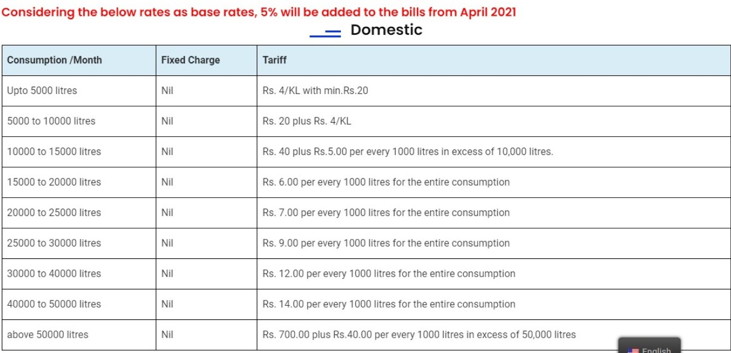Click the Domestic section heading
731x353 pixels.
(x=386, y=30)
